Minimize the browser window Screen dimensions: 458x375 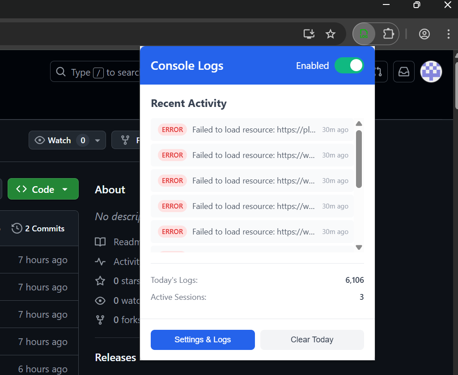pos(386,4)
